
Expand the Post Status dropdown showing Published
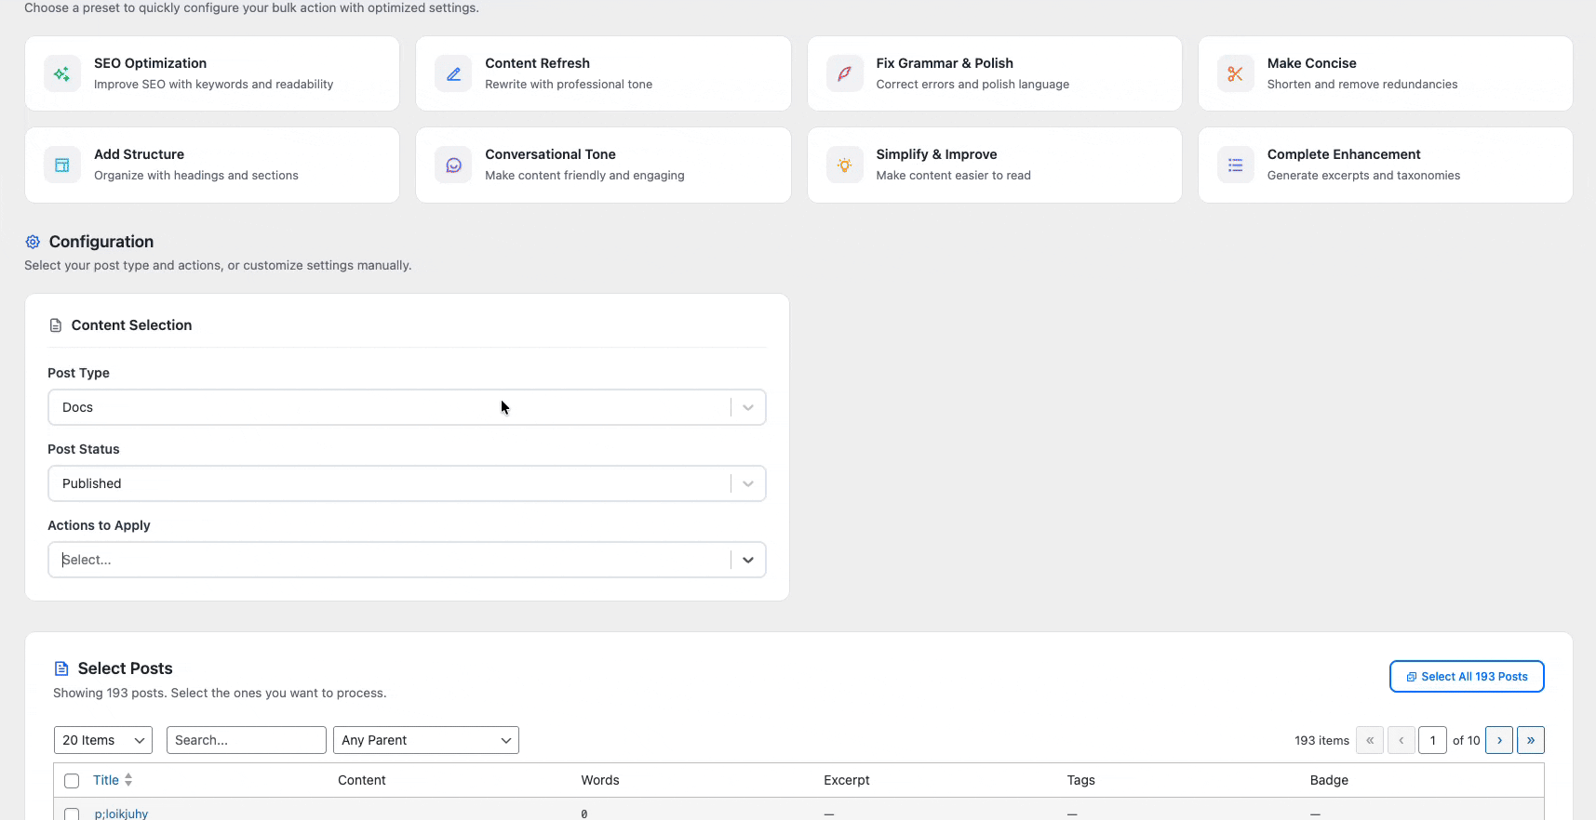pos(407,483)
